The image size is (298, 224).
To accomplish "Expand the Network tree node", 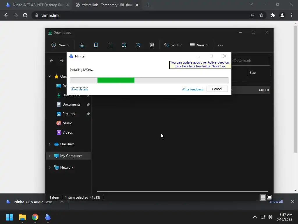I will pyautogui.click(x=49, y=167).
